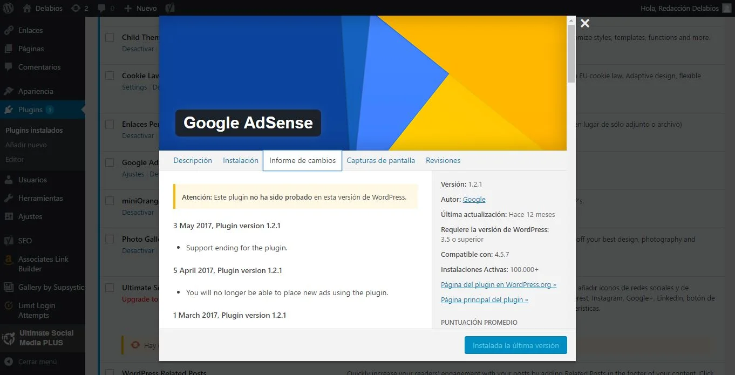Click the modal's vertical scrollbar

[571, 54]
